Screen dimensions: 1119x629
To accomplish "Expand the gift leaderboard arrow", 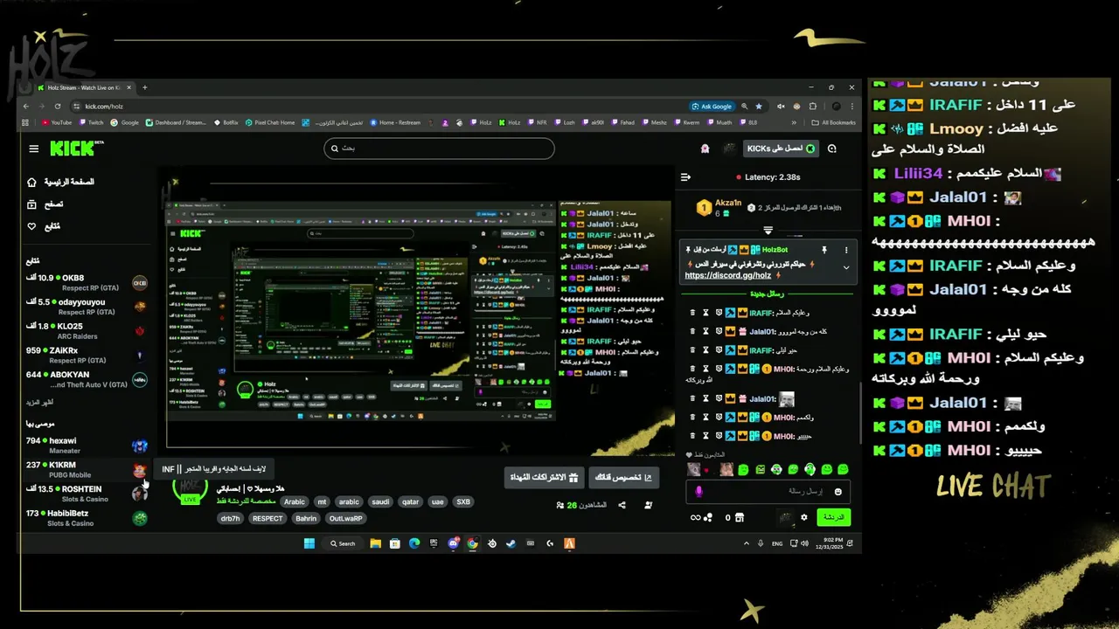I will 768,231.
